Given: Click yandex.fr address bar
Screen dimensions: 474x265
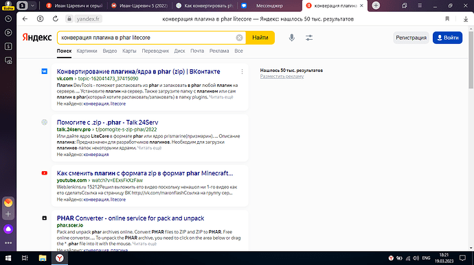Looking at the screenshot, I should click(x=88, y=19).
